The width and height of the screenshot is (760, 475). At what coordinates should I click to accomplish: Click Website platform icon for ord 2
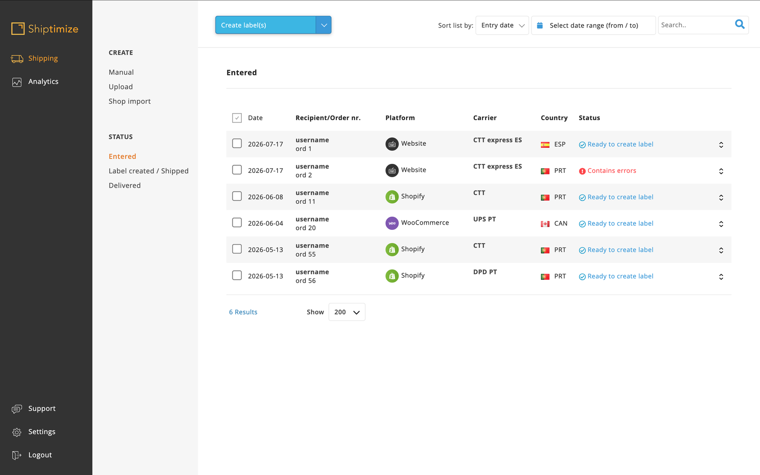click(x=392, y=170)
